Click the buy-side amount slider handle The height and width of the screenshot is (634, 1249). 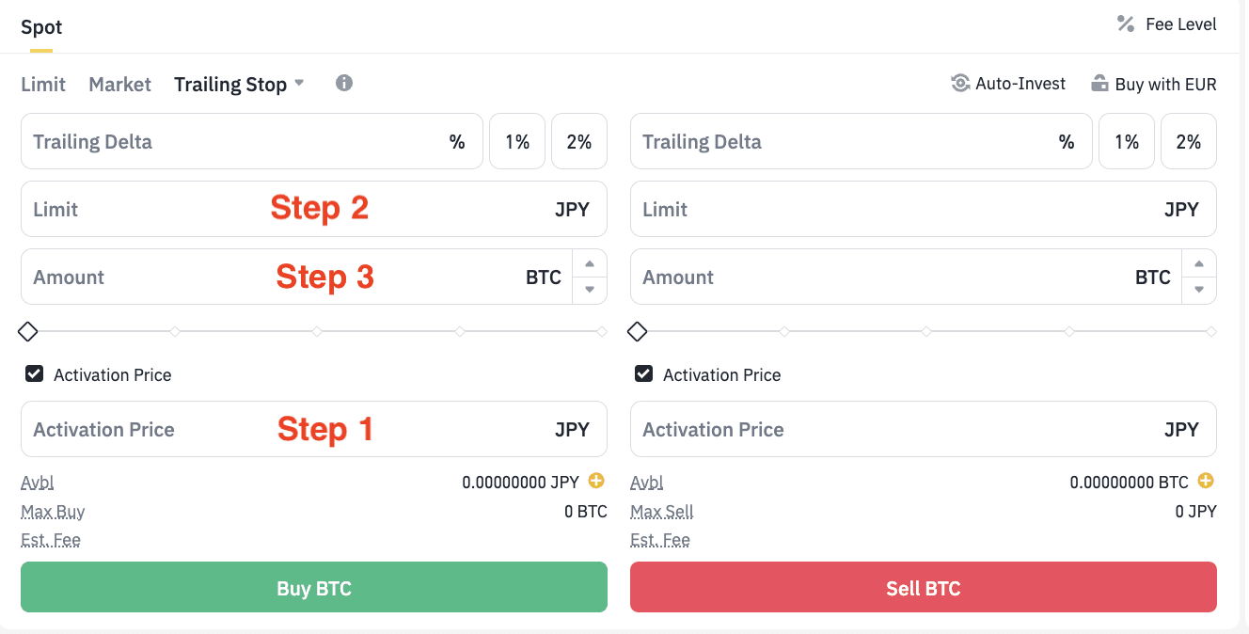[x=28, y=331]
